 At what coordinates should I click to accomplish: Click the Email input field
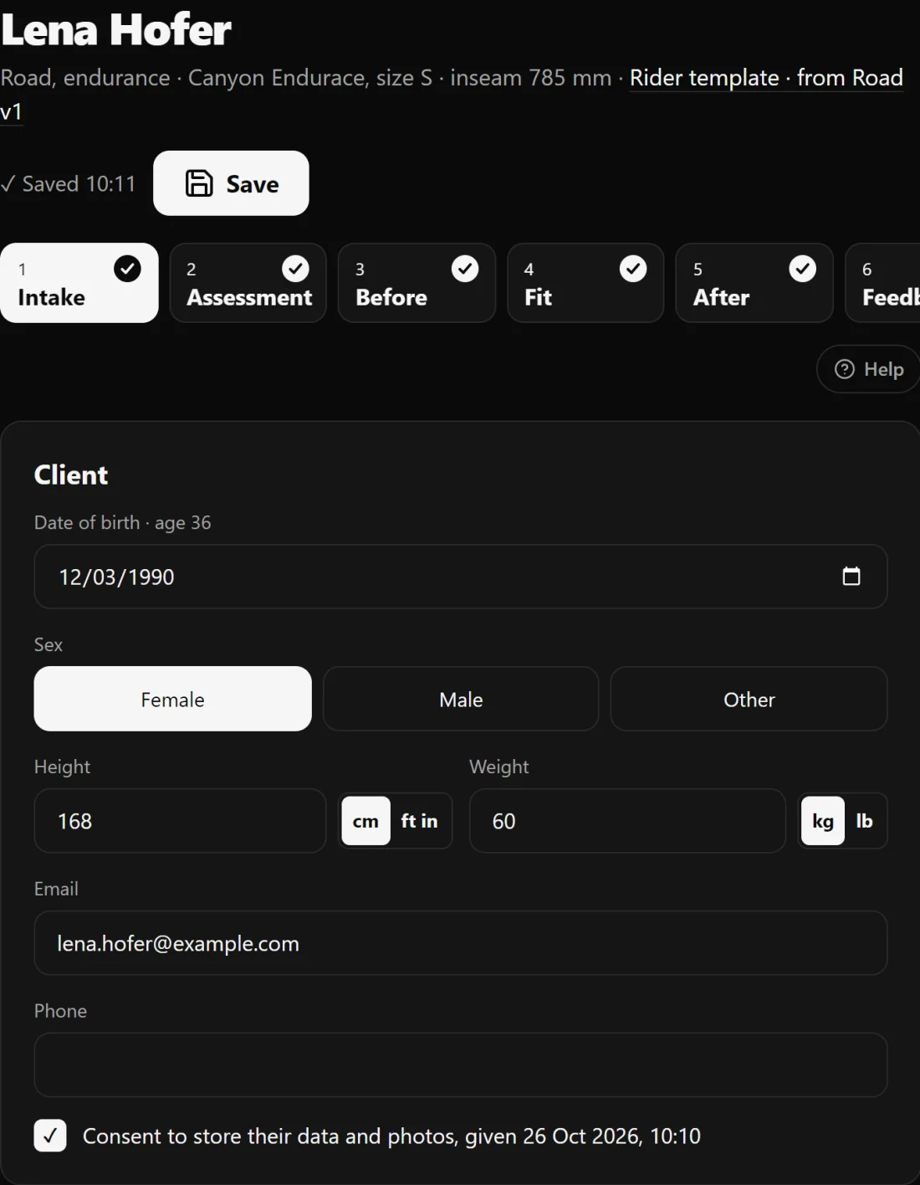[x=461, y=943]
